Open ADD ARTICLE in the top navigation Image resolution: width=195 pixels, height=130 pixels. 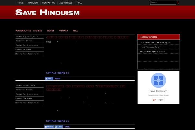66,3
